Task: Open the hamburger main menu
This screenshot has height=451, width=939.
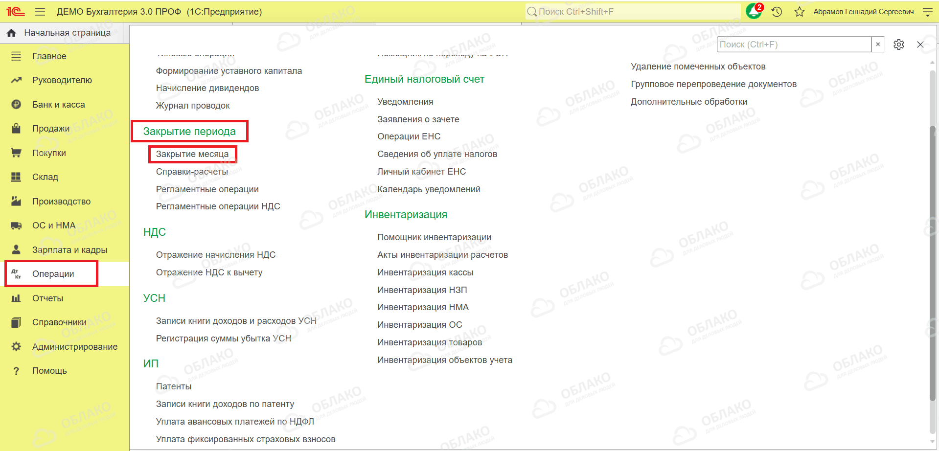Action: tap(40, 12)
